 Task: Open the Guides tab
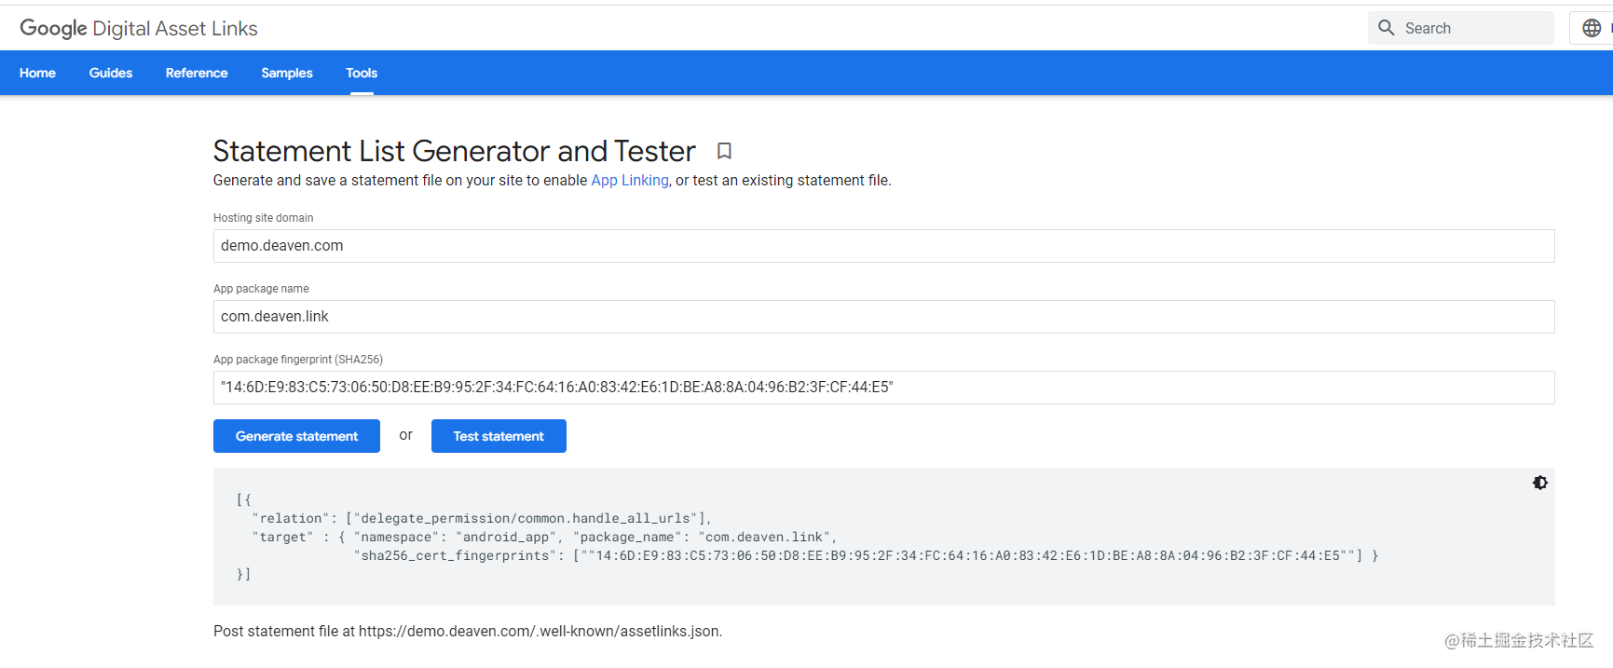111,73
